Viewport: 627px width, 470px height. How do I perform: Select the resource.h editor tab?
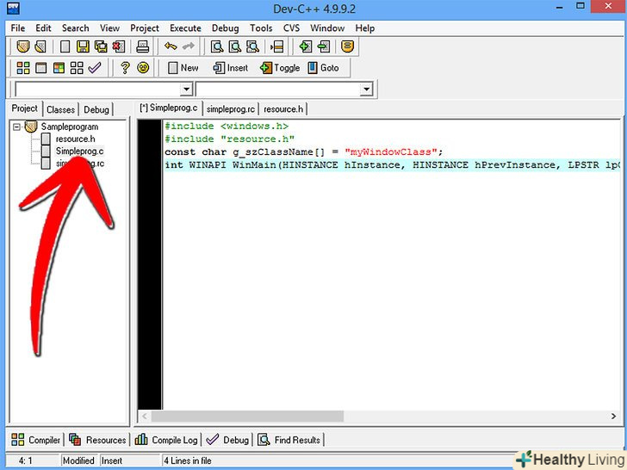pos(283,108)
